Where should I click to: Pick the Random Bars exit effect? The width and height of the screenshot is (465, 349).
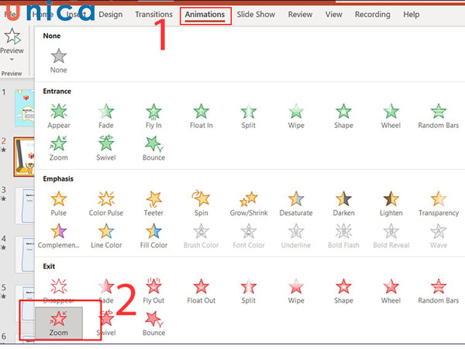click(x=439, y=291)
